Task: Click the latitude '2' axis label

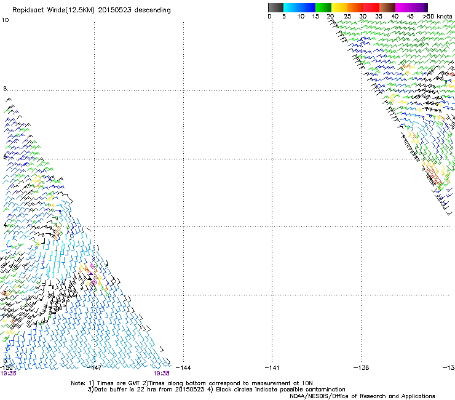Action: (x=5, y=294)
